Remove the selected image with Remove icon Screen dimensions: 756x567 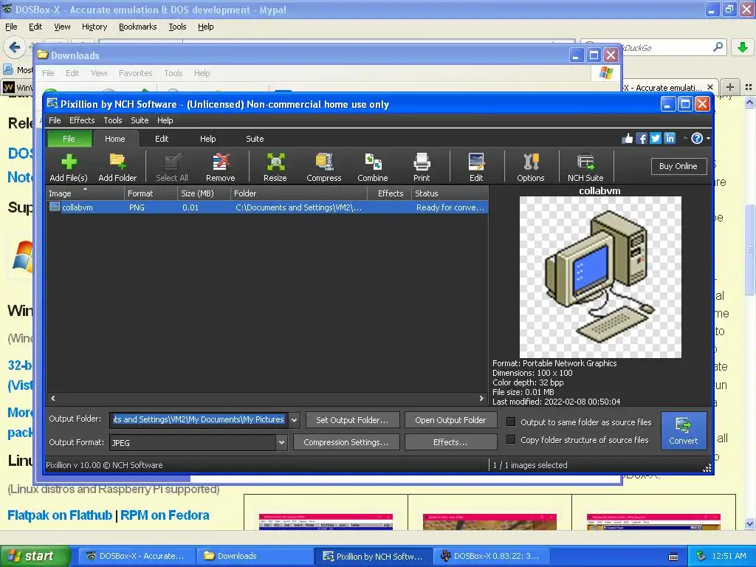[x=221, y=168]
